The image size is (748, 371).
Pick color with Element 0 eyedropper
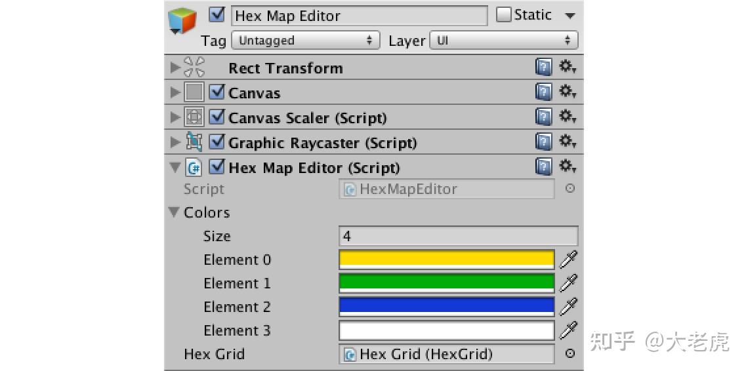tap(568, 260)
